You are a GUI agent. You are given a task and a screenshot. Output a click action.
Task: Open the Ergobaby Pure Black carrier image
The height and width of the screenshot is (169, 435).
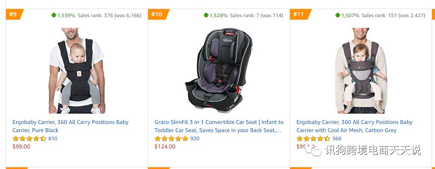pos(77,70)
